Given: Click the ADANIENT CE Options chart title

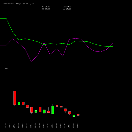Looking at the screenshot, I should click(20, 4).
